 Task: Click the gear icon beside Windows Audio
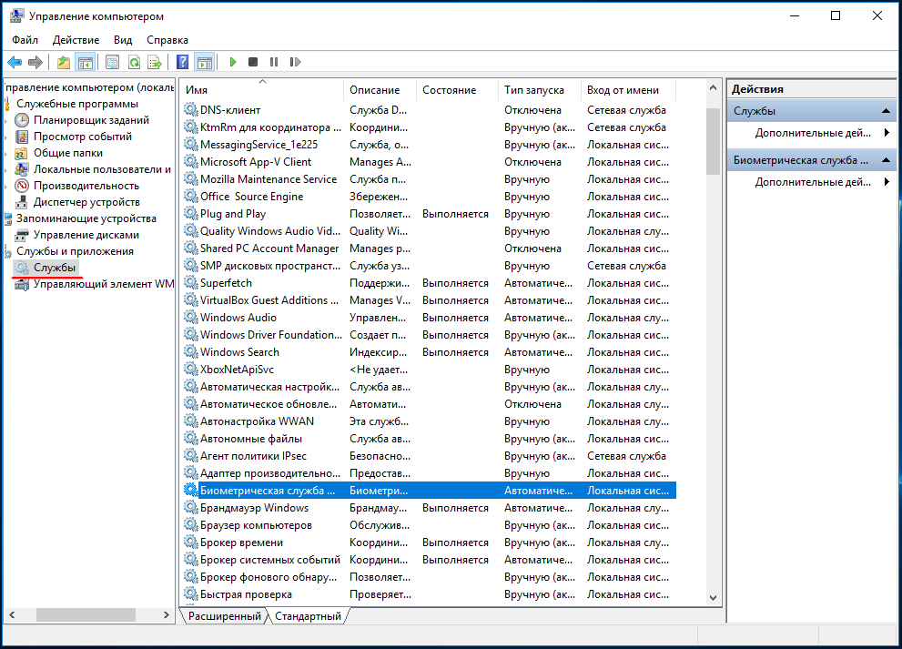pos(190,317)
